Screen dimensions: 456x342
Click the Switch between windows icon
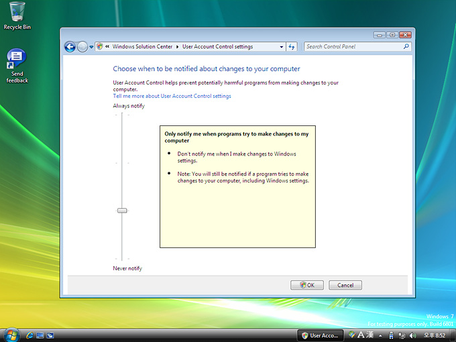point(50,335)
